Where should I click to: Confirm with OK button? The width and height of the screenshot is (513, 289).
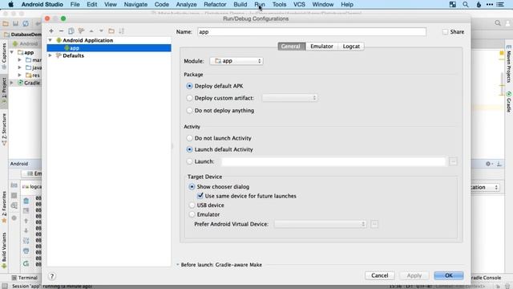click(x=449, y=275)
